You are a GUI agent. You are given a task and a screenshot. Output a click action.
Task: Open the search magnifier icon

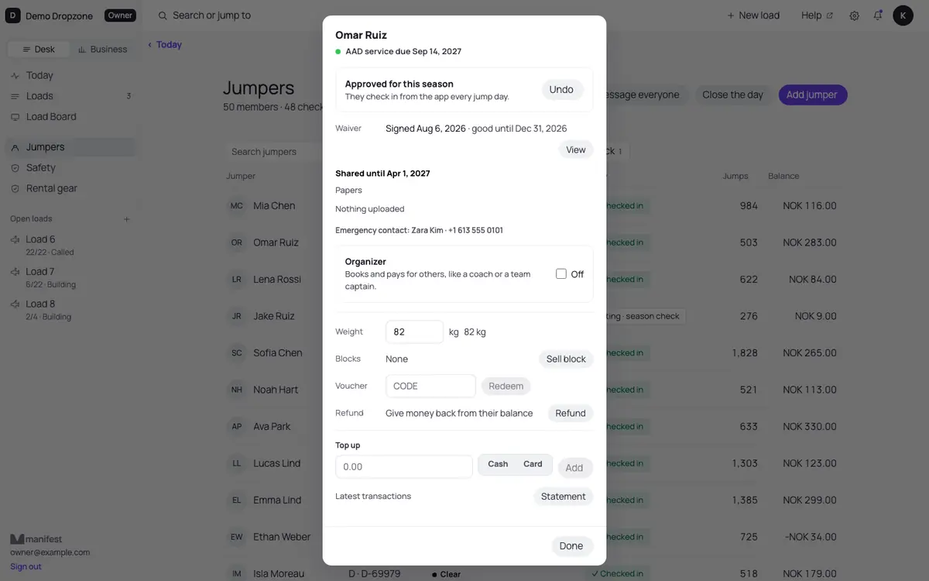click(x=163, y=15)
